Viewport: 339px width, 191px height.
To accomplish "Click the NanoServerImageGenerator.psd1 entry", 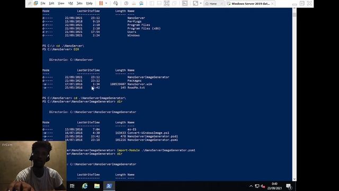I will point(153,136).
